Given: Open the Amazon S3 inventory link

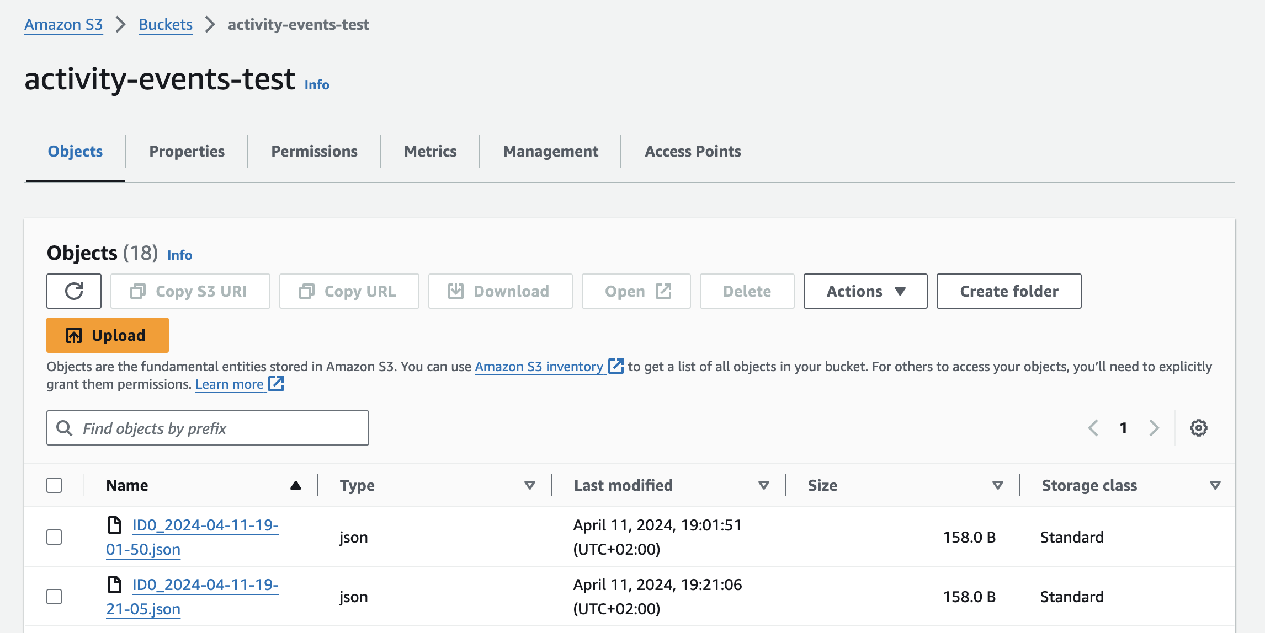Looking at the screenshot, I should 539,366.
